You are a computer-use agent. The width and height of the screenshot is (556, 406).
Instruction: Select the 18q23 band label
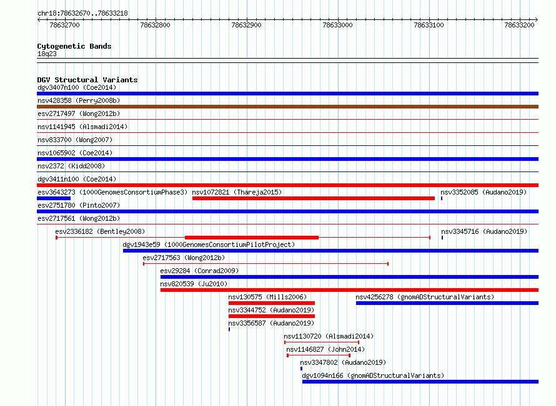pyautogui.click(x=47, y=54)
